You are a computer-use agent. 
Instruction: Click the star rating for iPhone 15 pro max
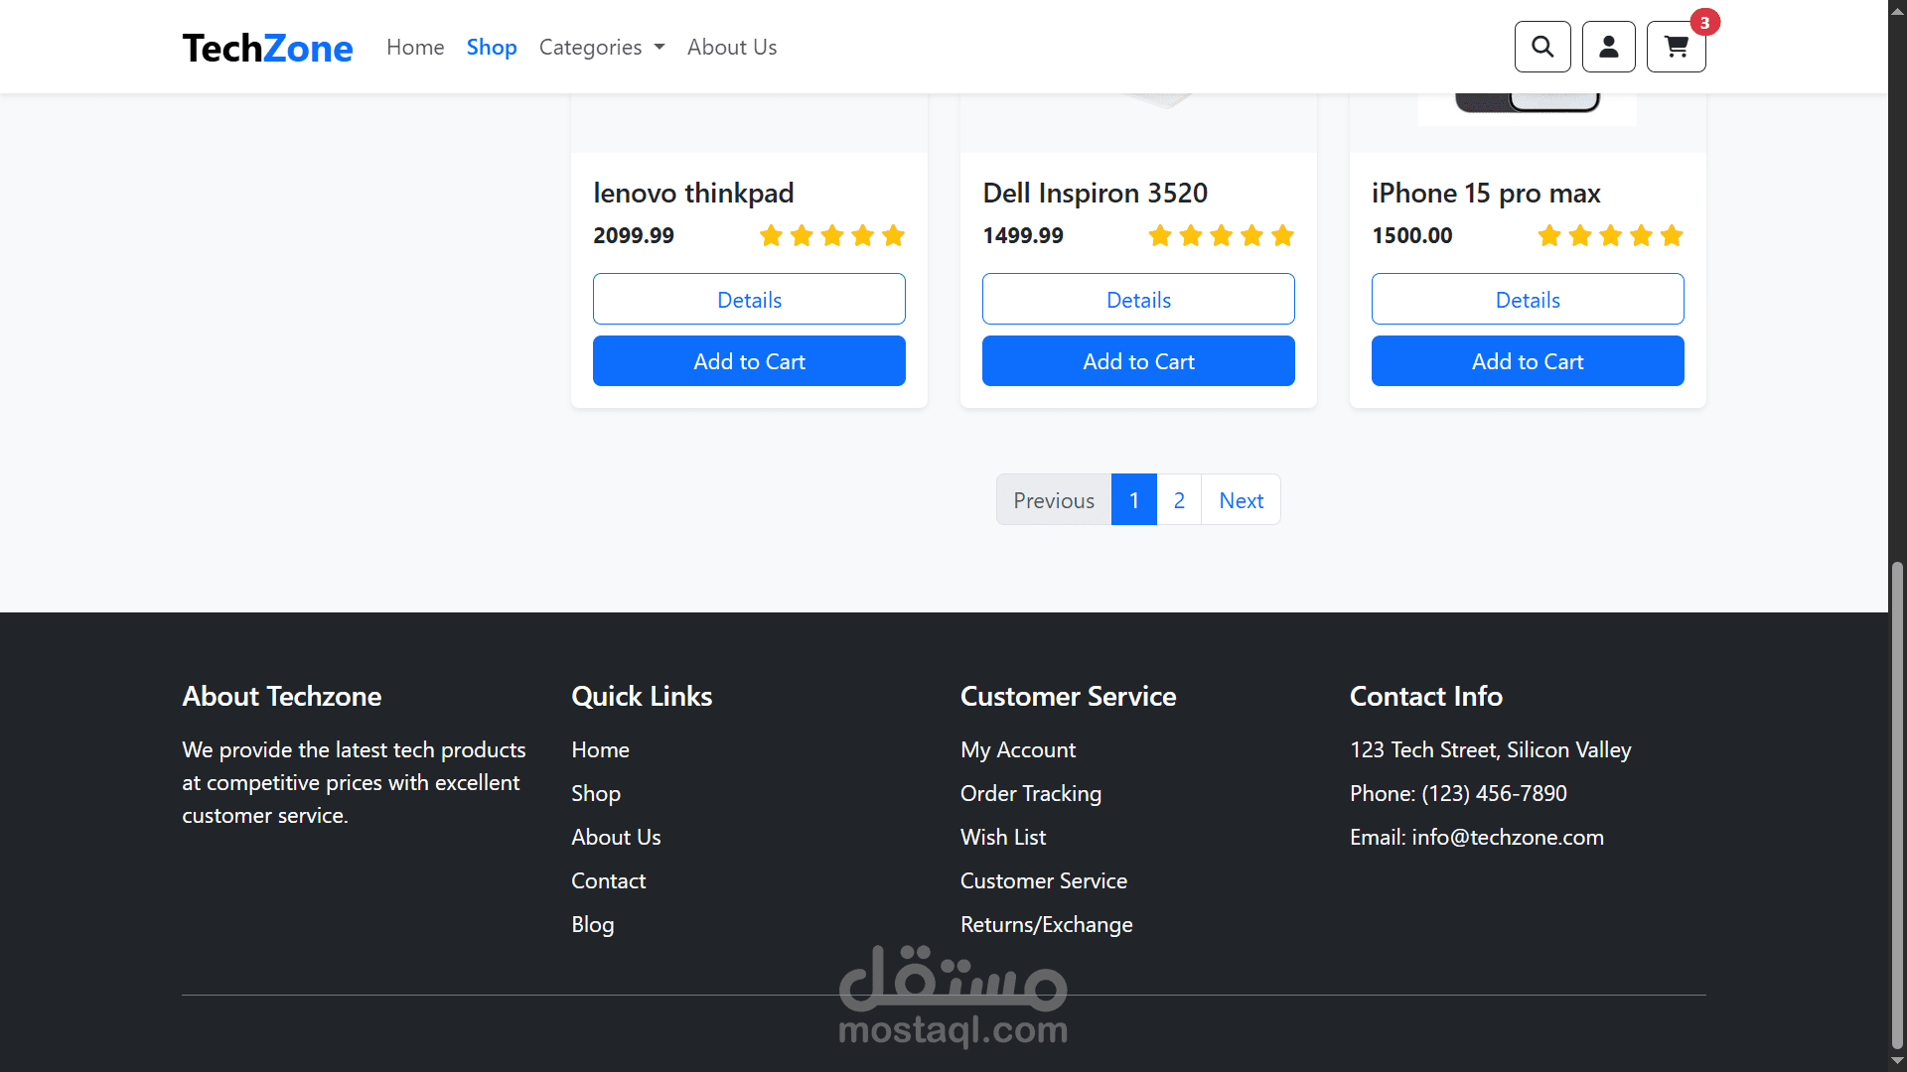pyautogui.click(x=1611, y=235)
